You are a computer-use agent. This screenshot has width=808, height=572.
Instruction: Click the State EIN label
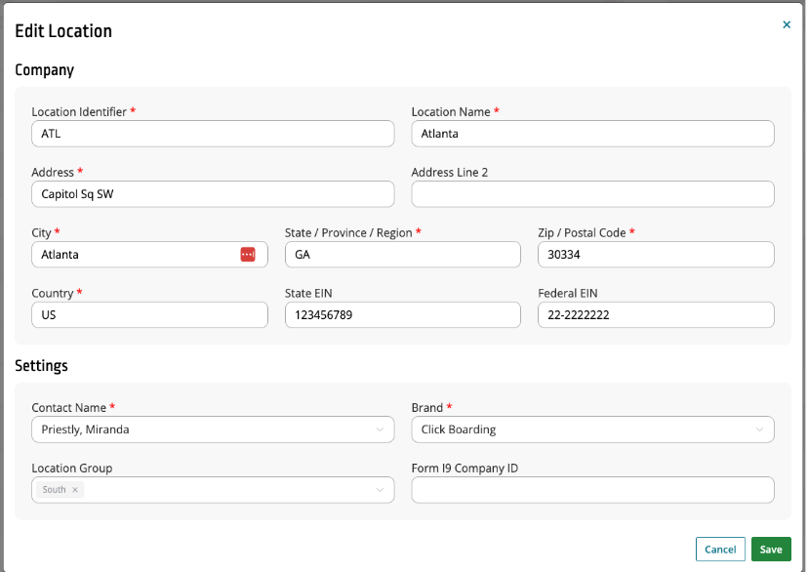point(308,293)
